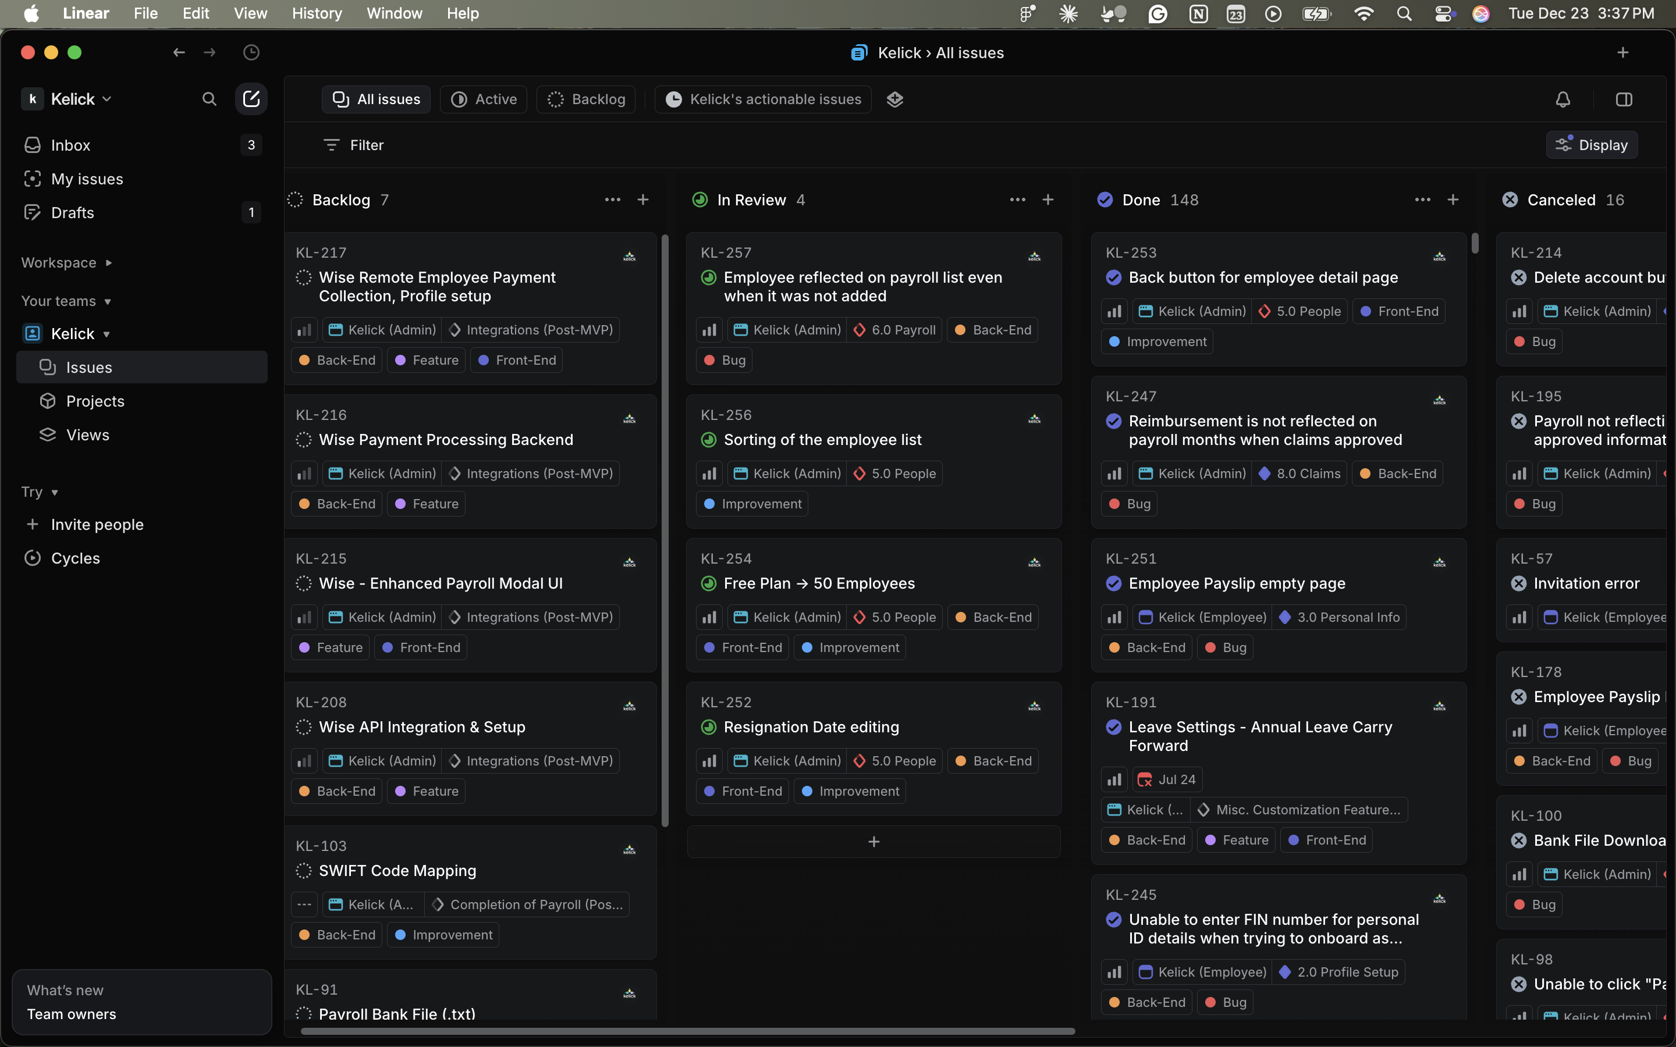Click the horizontal scrollbar at board bottom
Image resolution: width=1676 pixels, height=1047 pixels.
pyautogui.click(x=687, y=1031)
